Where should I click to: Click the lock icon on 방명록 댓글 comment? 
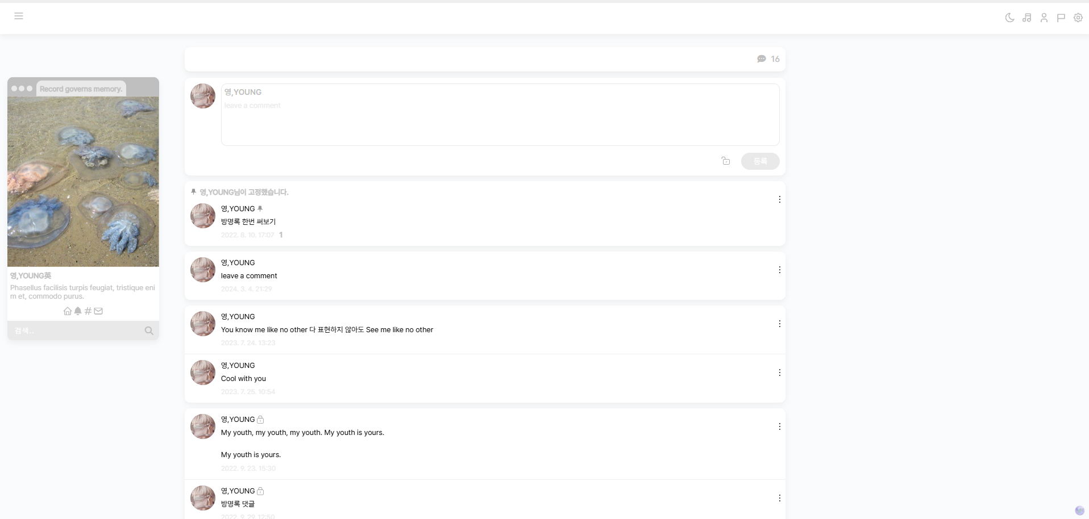tap(260, 491)
